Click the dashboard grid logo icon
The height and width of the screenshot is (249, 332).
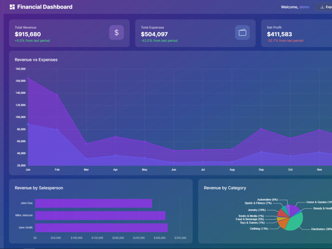coord(12,7)
